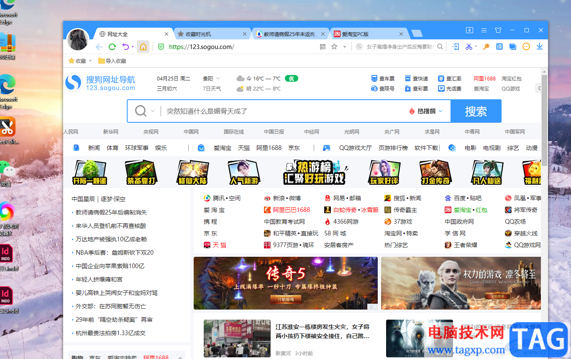The height and width of the screenshot is (359, 571).
Task: Open the login/sign-in toolbar icon
Action: point(456,47)
